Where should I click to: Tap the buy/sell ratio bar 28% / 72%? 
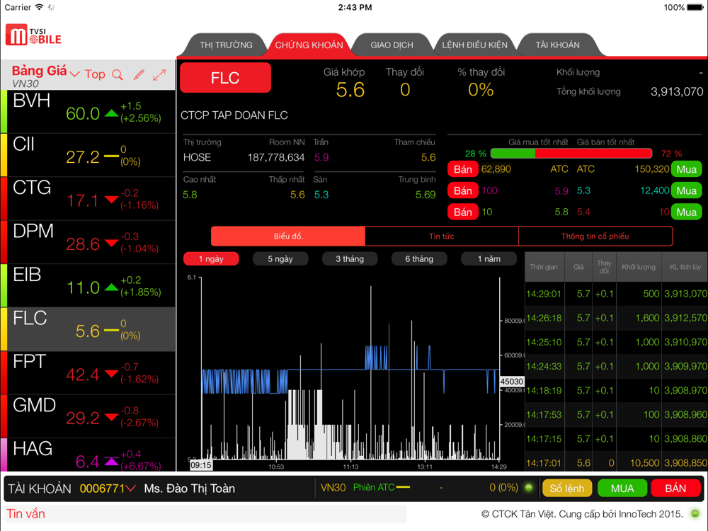(571, 153)
